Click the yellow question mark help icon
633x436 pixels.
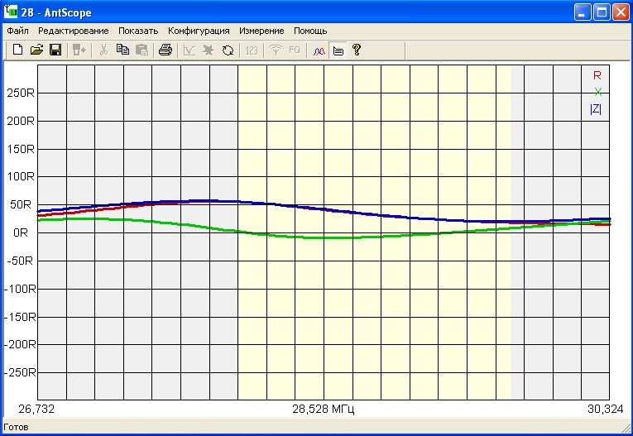coord(357,50)
